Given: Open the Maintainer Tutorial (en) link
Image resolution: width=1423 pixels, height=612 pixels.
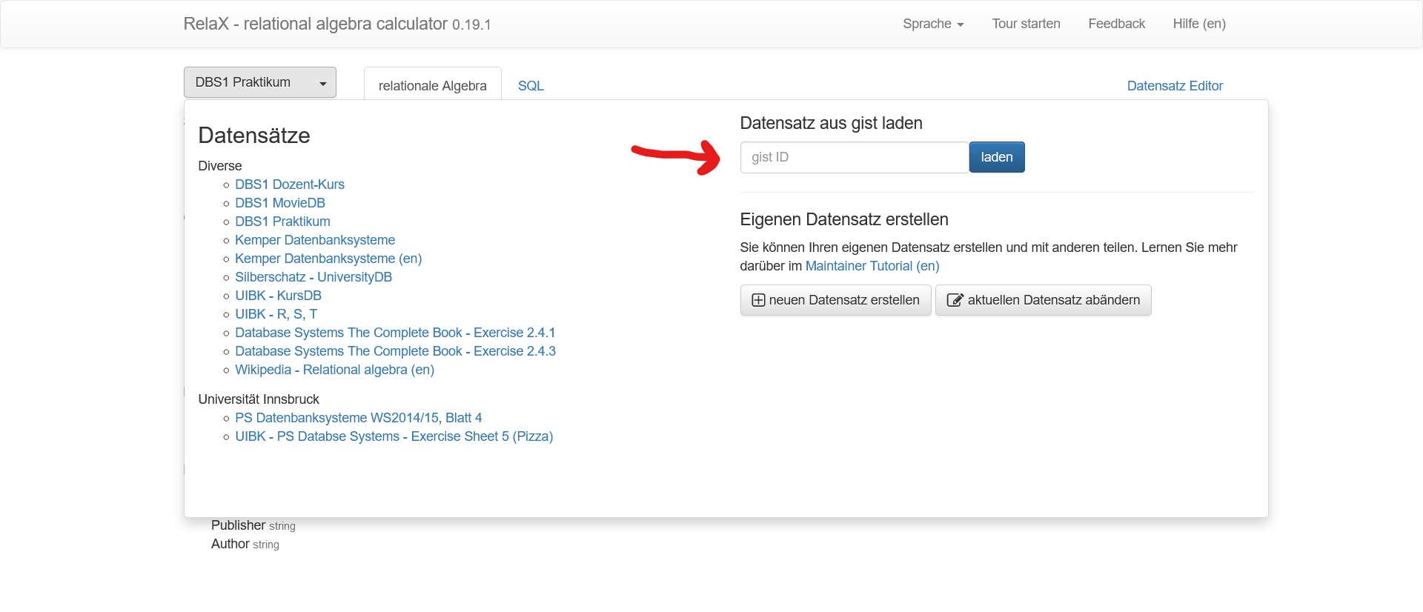Looking at the screenshot, I should [x=872, y=266].
